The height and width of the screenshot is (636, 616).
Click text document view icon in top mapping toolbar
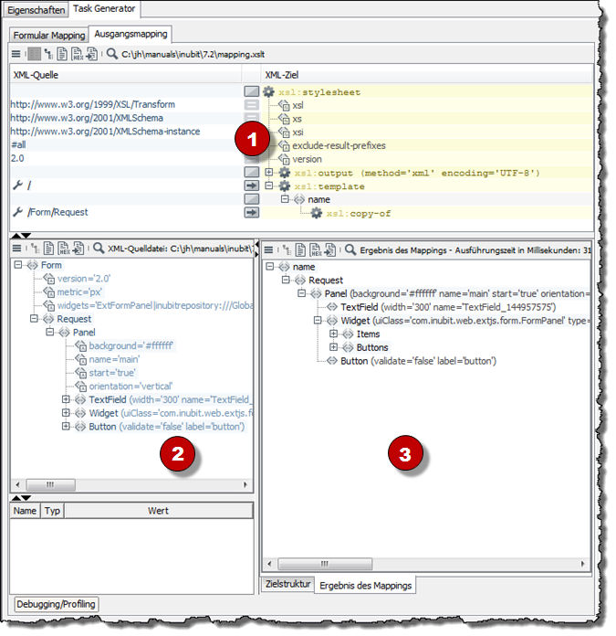[62, 54]
